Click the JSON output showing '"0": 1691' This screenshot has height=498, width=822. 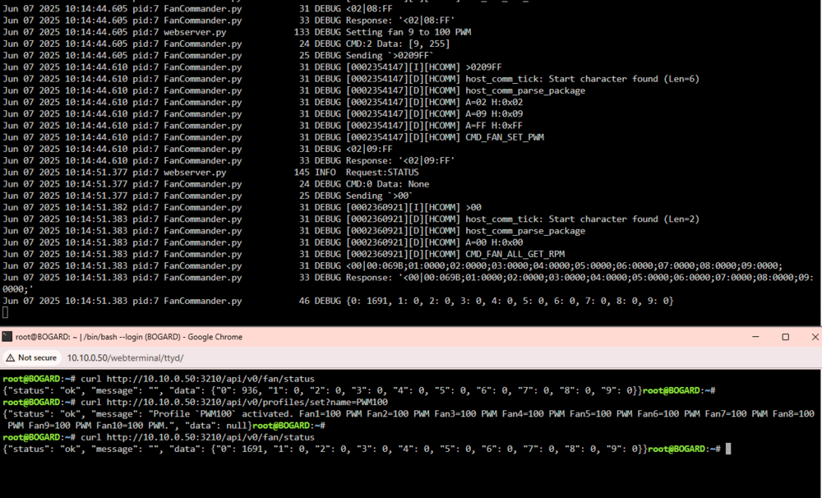pyautogui.click(x=325, y=449)
